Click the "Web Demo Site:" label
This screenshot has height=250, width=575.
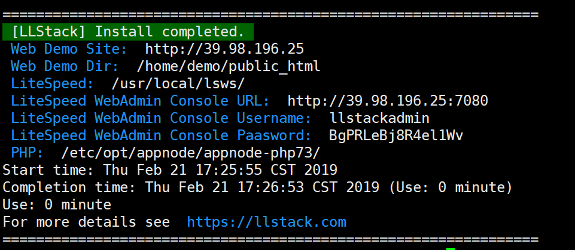(69, 49)
